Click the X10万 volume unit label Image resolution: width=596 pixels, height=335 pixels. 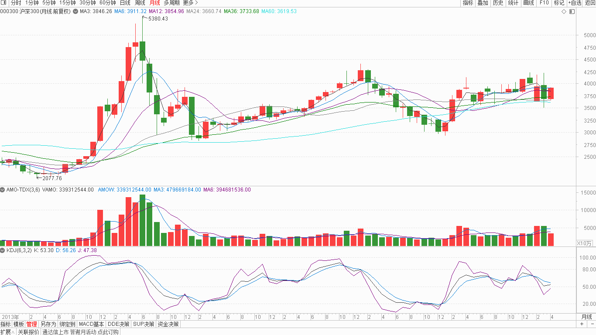click(x=585, y=243)
